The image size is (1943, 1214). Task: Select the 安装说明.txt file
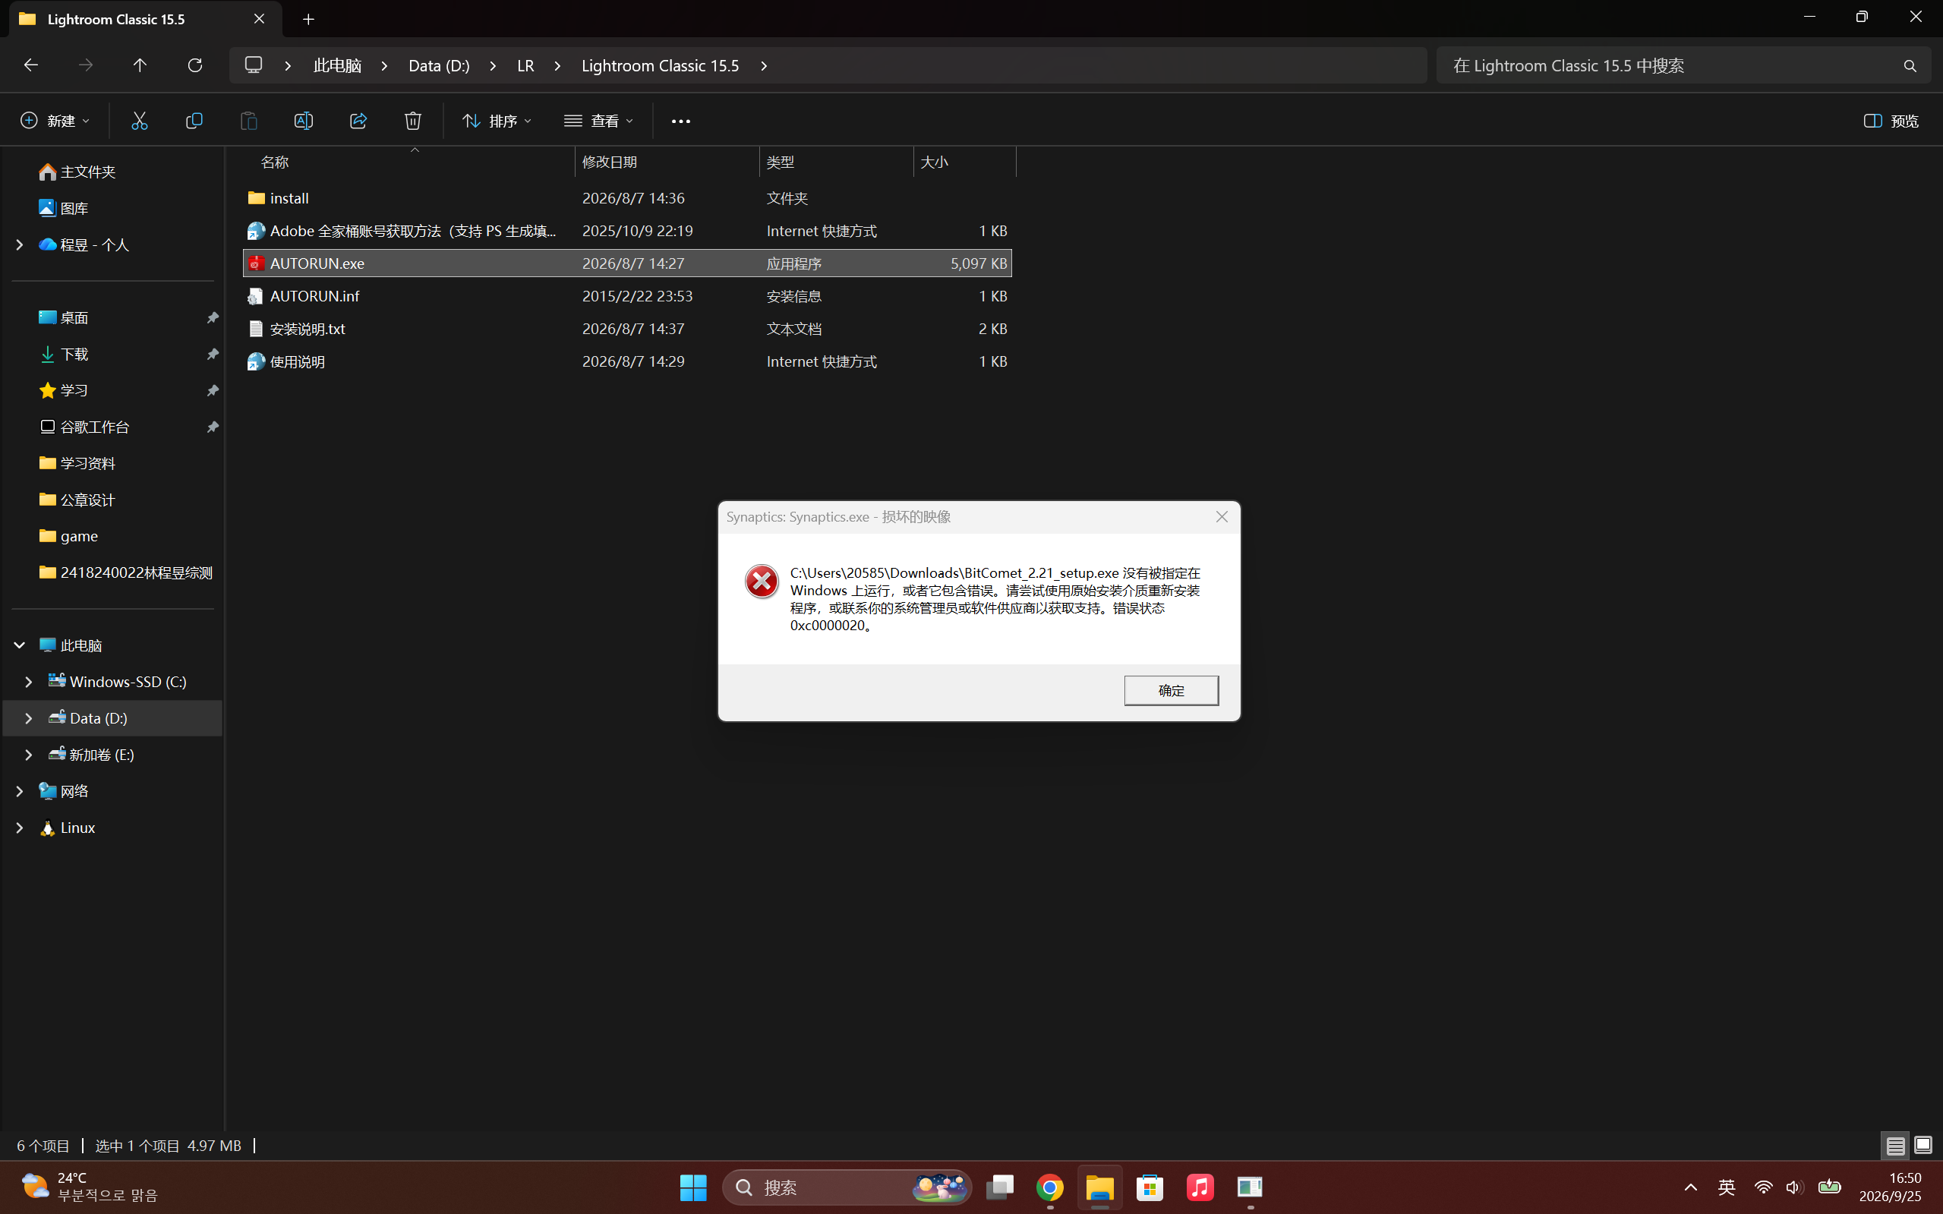[x=627, y=330]
